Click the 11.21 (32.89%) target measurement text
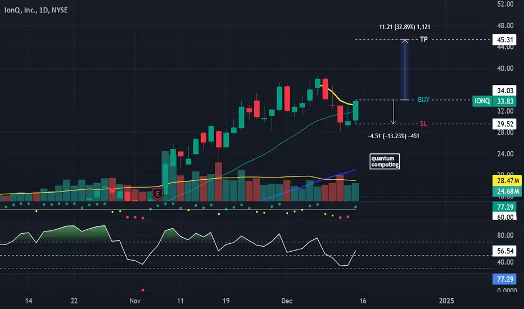 [405, 27]
